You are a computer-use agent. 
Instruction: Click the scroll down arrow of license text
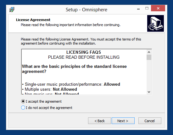click(149, 92)
